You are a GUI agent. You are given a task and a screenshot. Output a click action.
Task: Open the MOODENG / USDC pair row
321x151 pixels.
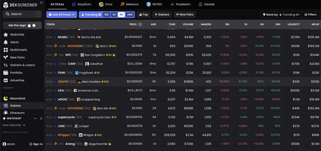[x=183, y=46]
